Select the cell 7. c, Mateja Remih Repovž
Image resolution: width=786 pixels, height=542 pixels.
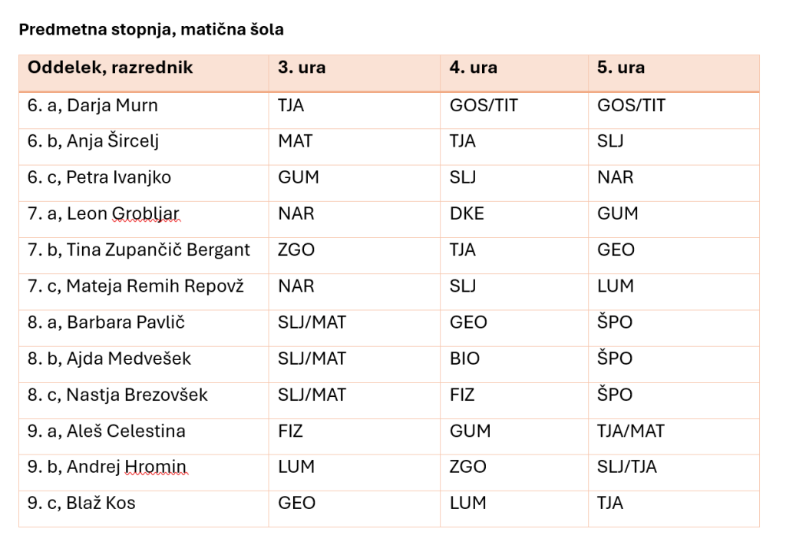pyautogui.click(x=144, y=291)
